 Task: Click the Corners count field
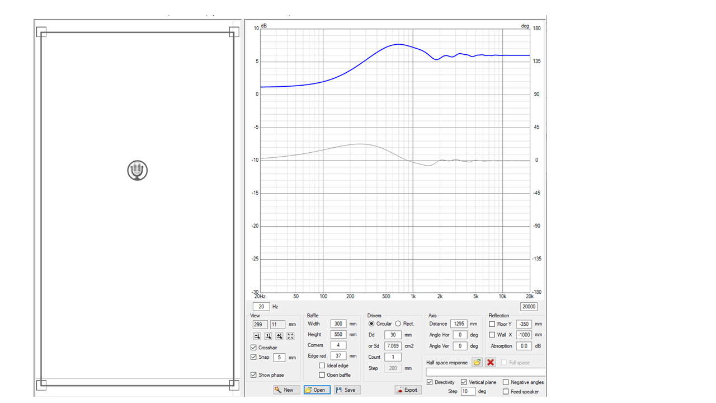(338, 345)
